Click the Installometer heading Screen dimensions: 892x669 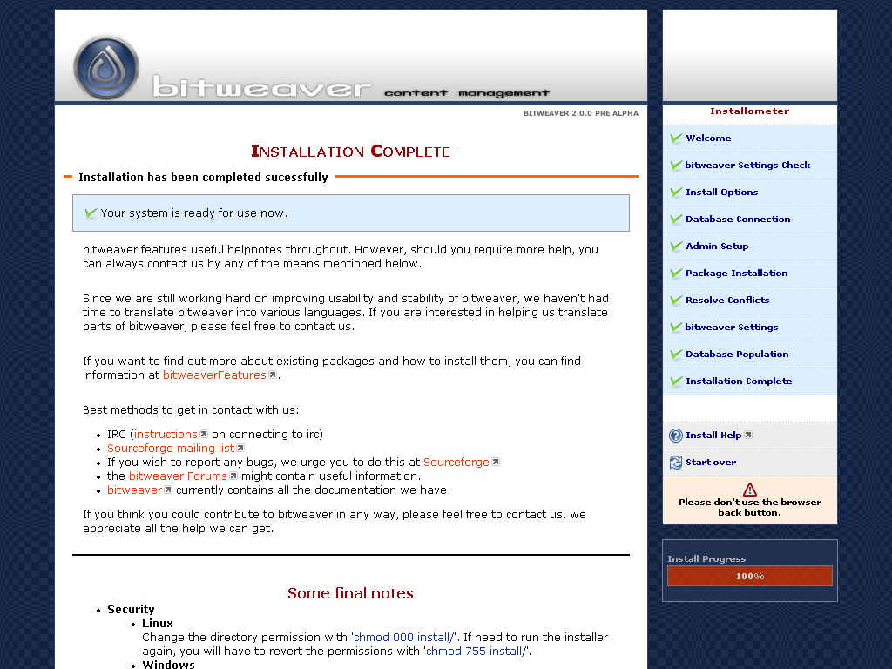coord(750,111)
